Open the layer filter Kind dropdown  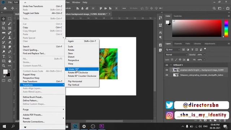pos(173,50)
